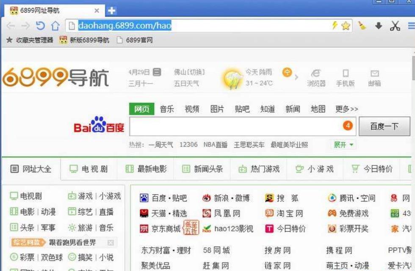Click the orange 4 badge in search box
This screenshot has width=415, height=271.
[x=348, y=125]
